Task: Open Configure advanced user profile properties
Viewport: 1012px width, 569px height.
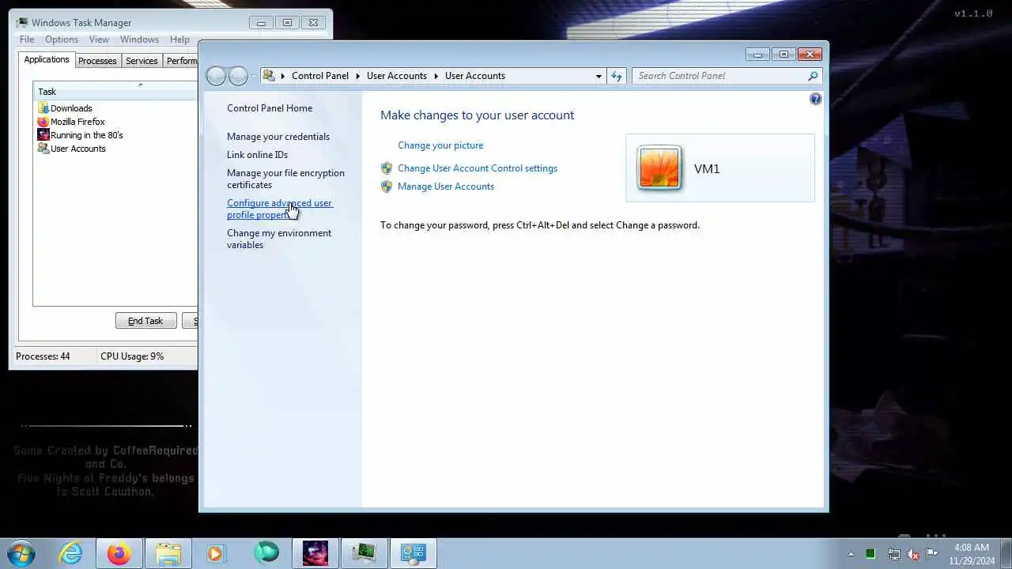Action: click(279, 209)
